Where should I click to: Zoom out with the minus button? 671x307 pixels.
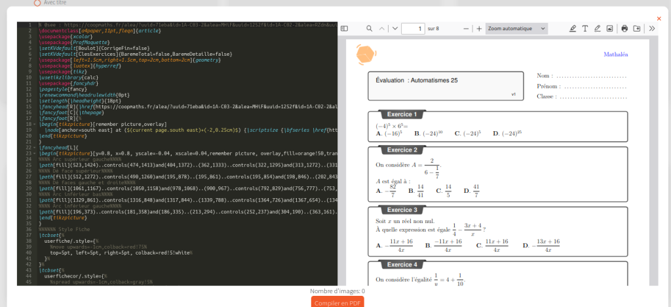click(x=466, y=29)
